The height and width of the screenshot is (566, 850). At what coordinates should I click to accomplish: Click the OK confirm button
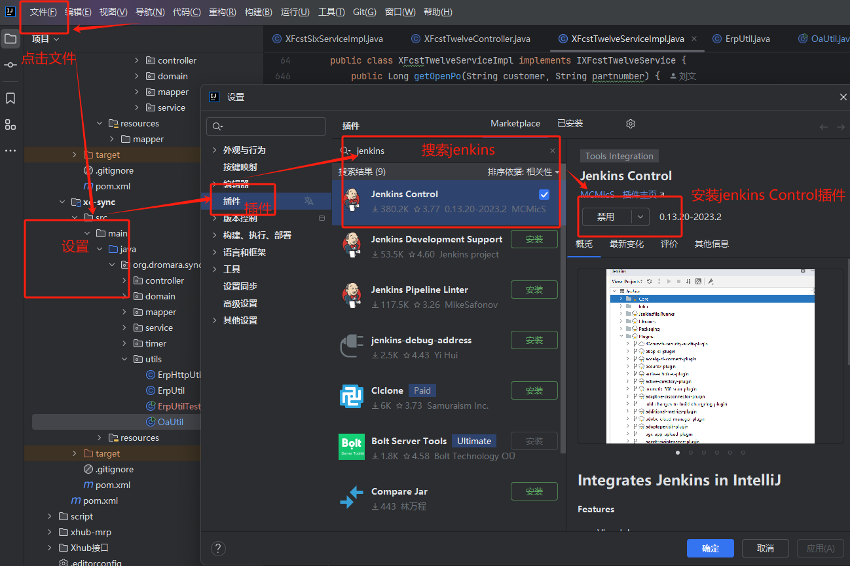pyautogui.click(x=710, y=548)
